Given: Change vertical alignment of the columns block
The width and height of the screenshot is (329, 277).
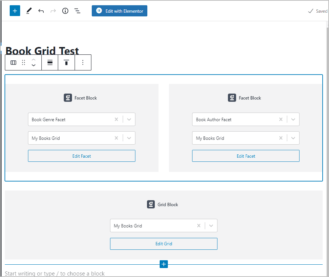Looking at the screenshot, I should (x=66, y=62).
